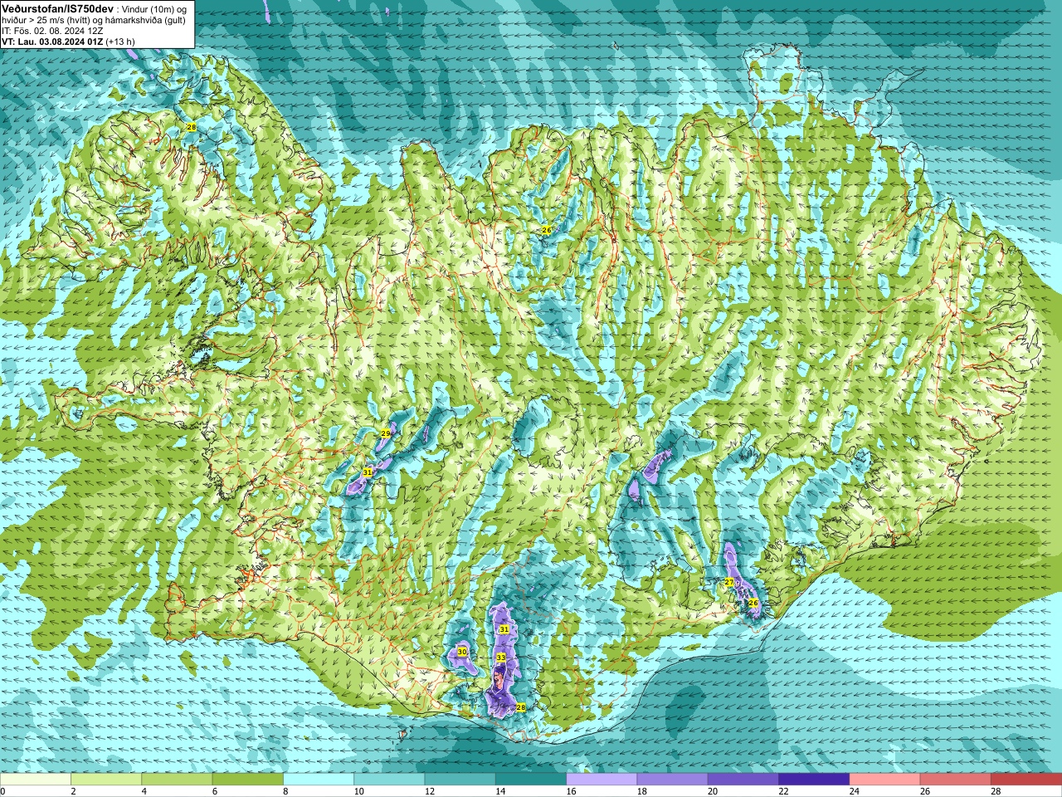Viewport: 1062px width, 797px height.
Task: Pick the purple 18–20 m/s legend swatch
Action: (x=673, y=780)
